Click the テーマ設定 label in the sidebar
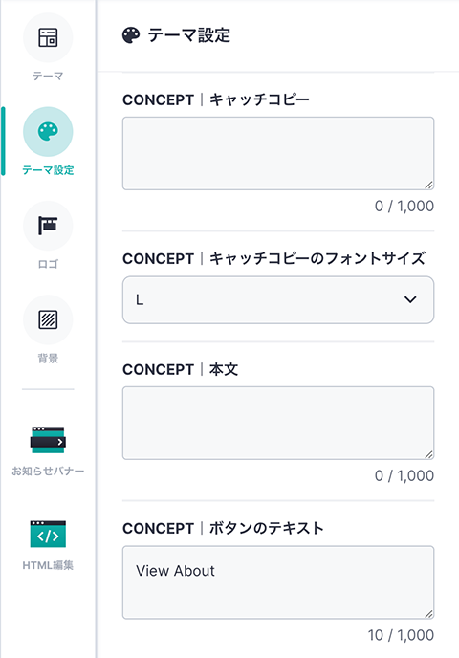Screen dimensions: 459x658 point(48,170)
